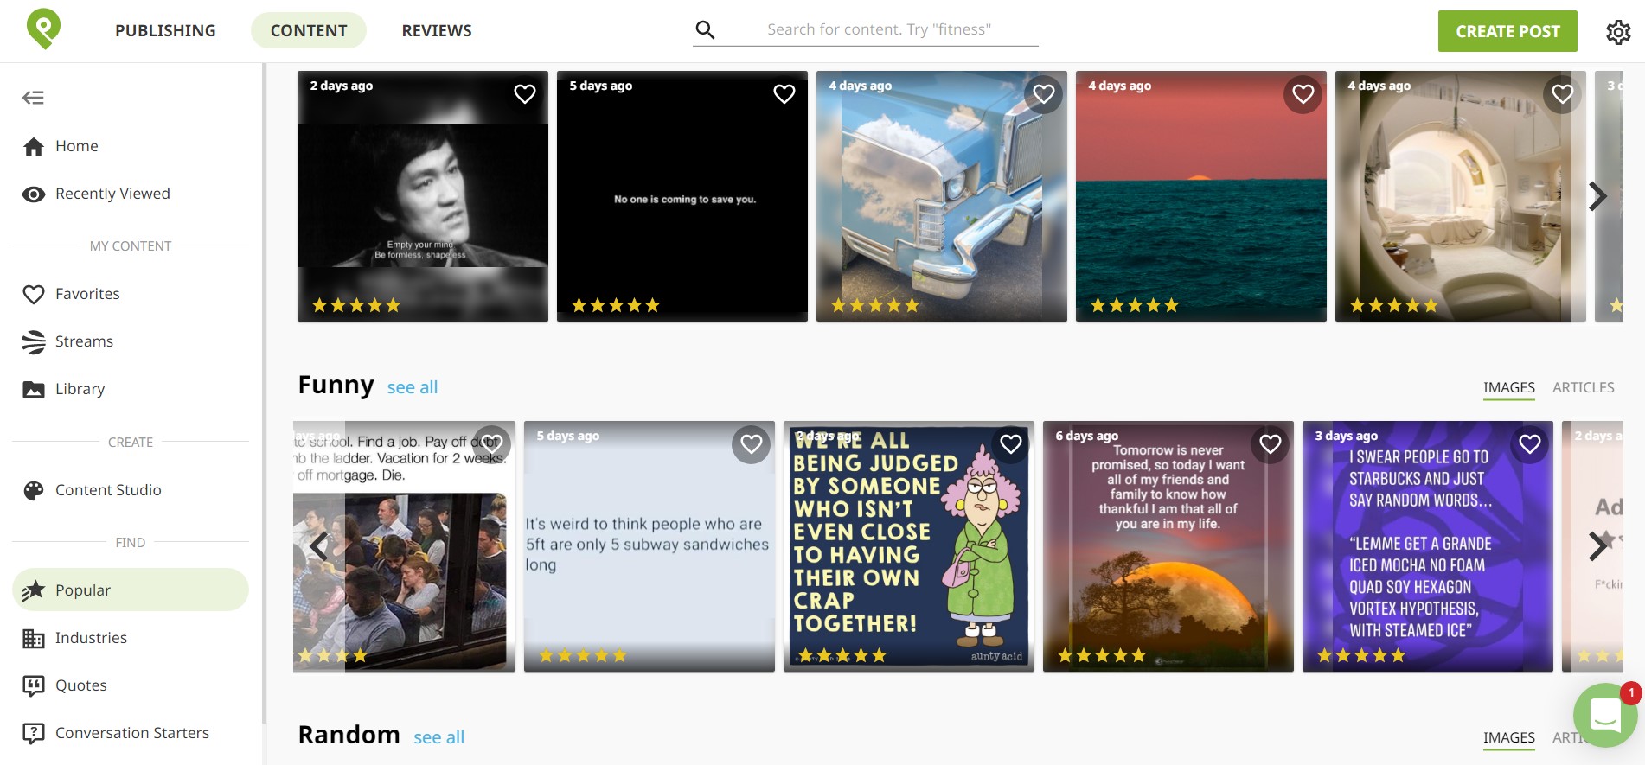Open Industries in sidebar
The image size is (1645, 765).
click(x=131, y=638)
